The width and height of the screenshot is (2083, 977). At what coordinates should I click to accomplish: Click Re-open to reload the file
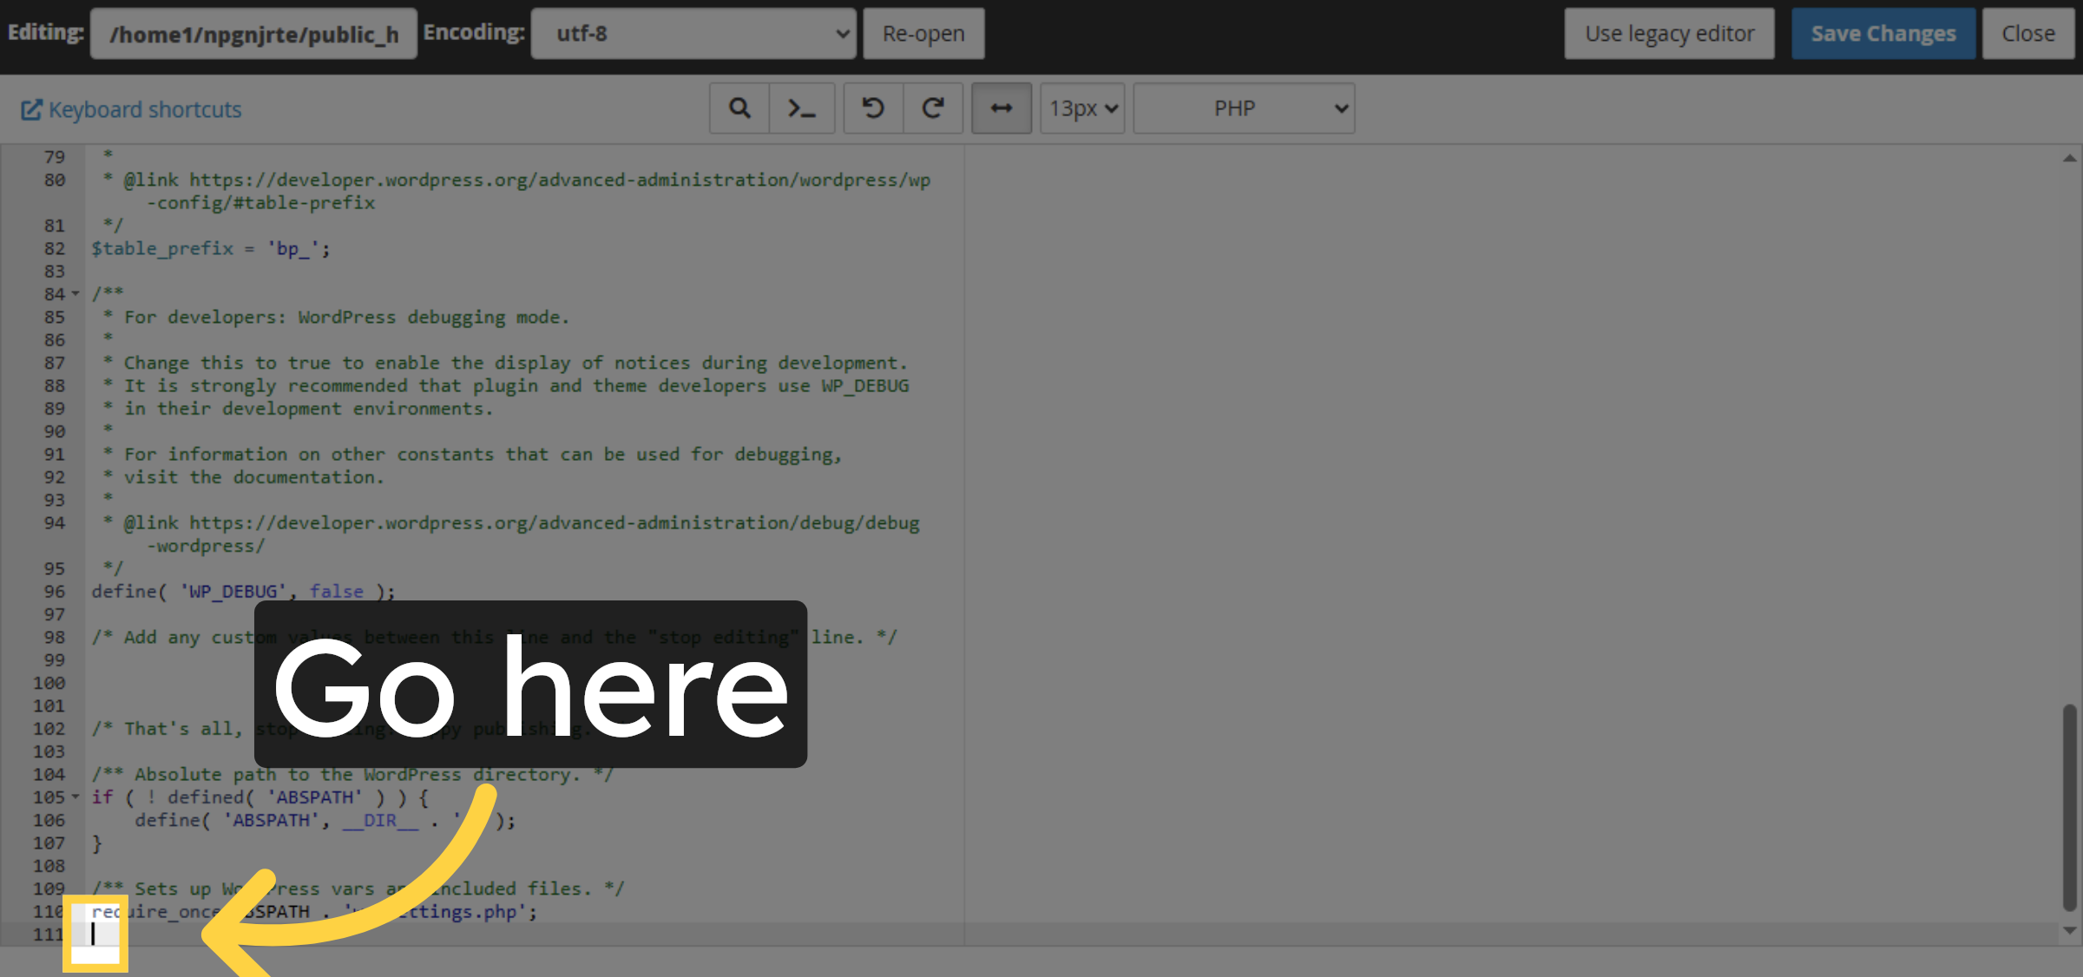[x=923, y=33]
